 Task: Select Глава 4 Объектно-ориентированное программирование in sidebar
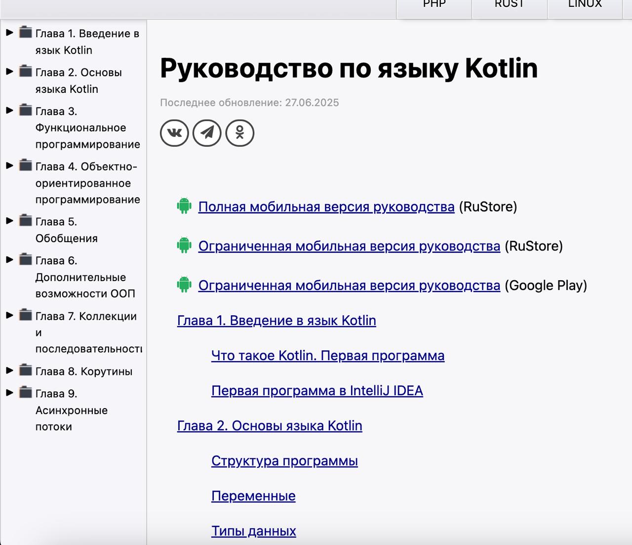[87, 183]
